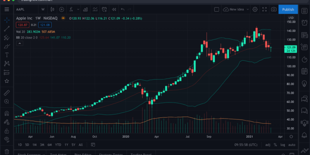Toggle log scale mode

click(283, 145)
